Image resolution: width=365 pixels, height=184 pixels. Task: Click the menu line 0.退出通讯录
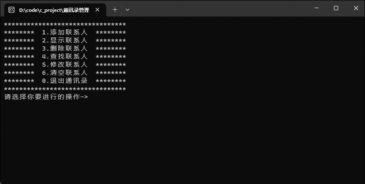(65, 81)
